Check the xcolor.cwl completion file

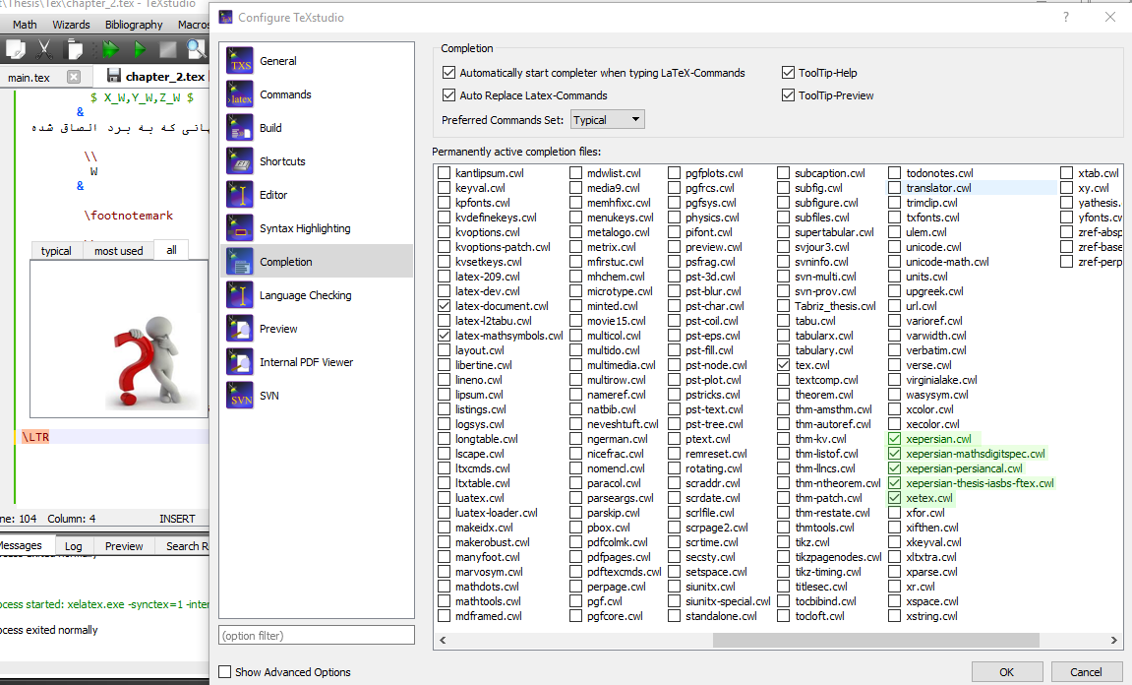click(x=894, y=409)
